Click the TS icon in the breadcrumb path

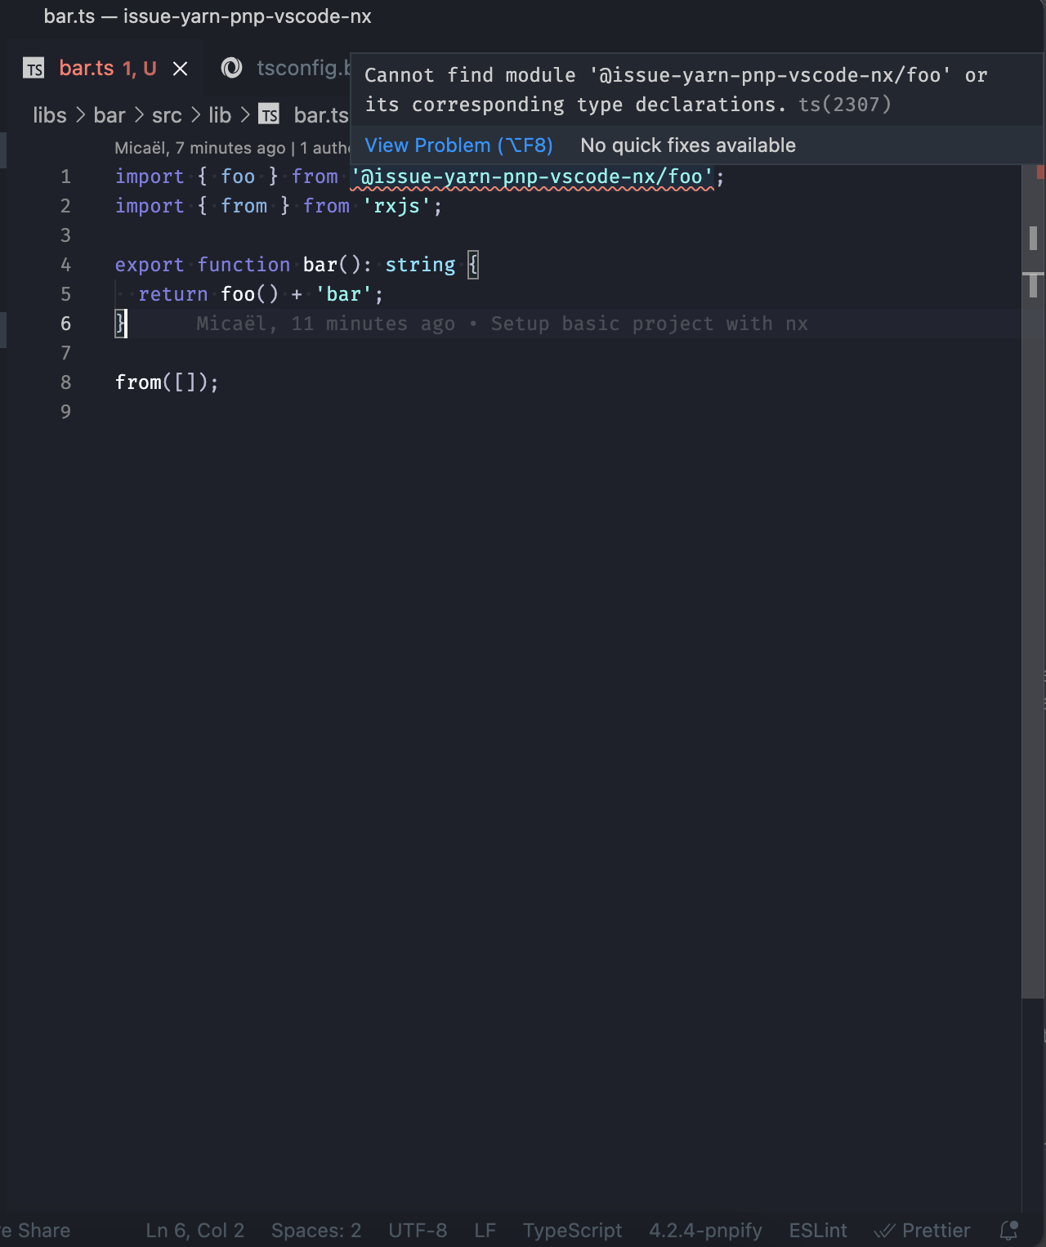[270, 115]
